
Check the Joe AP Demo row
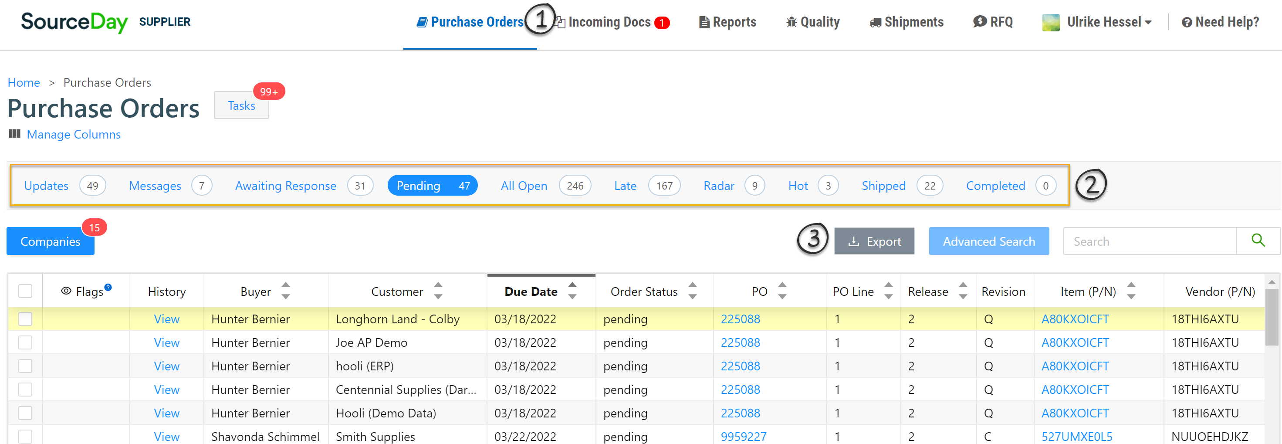coord(25,342)
